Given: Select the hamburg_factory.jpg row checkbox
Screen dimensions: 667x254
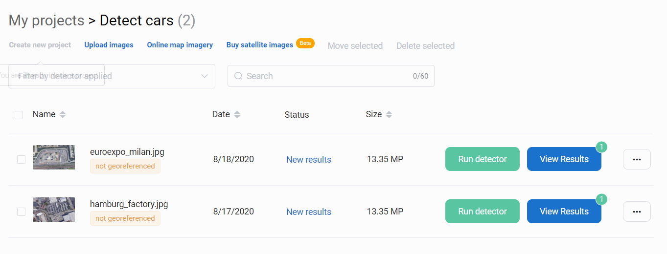Looking at the screenshot, I should 21,212.
